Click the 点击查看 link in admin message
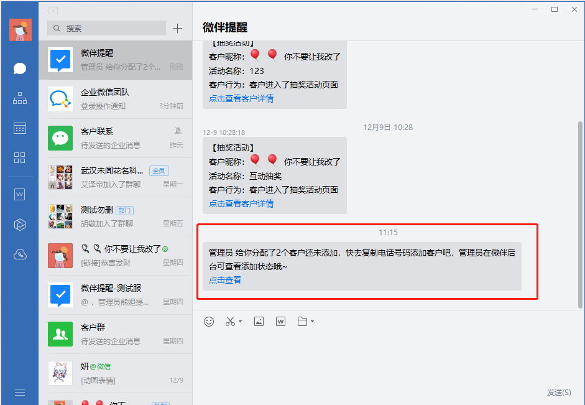 [x=225, y=281]
